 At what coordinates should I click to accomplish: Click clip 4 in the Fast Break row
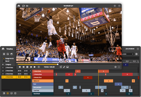(129, 94)
